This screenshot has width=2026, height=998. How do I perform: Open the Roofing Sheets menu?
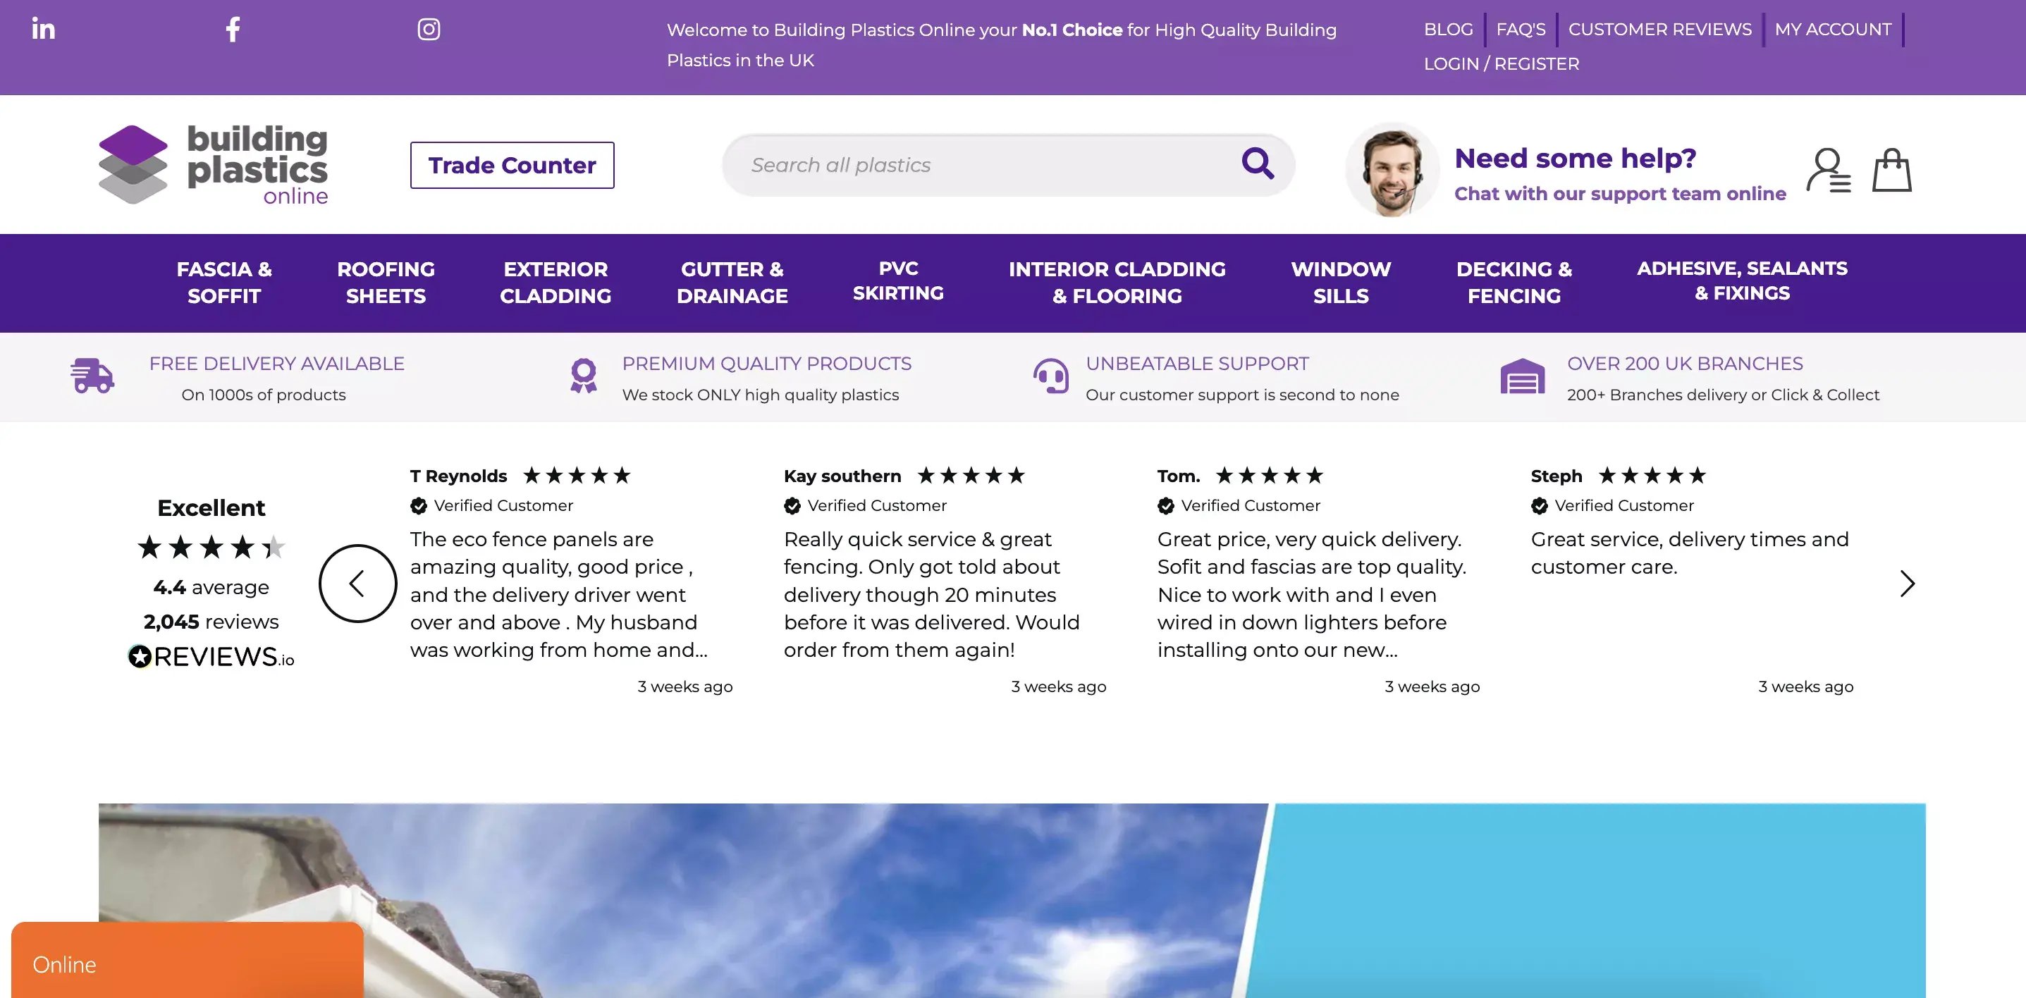pos(386,283)
